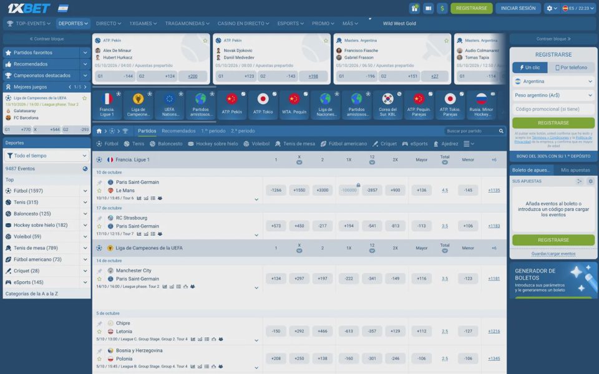This screenshot has height=374, width=599.
Task: Click the green dollar payments icon
Action: click(x=442, y=8)
